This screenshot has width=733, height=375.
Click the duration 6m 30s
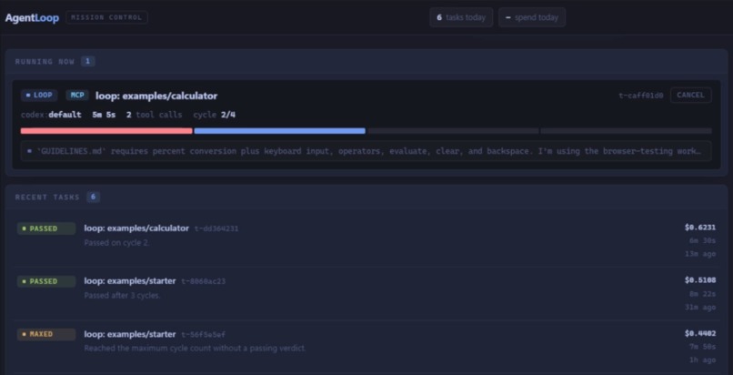pyautogui.click(x=702, y=241)
